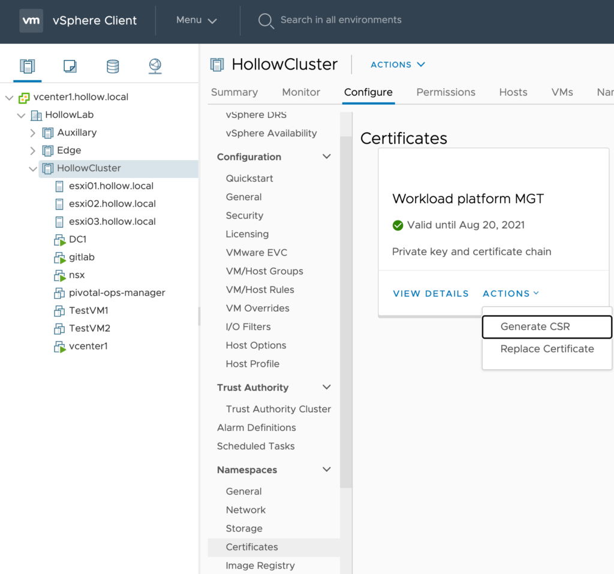Switch to the Permissions tab
This screenshot has height=574, width=614.
click(446, 92)
